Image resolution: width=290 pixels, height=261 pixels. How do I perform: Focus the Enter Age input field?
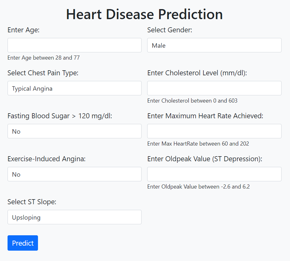(74, 45)
